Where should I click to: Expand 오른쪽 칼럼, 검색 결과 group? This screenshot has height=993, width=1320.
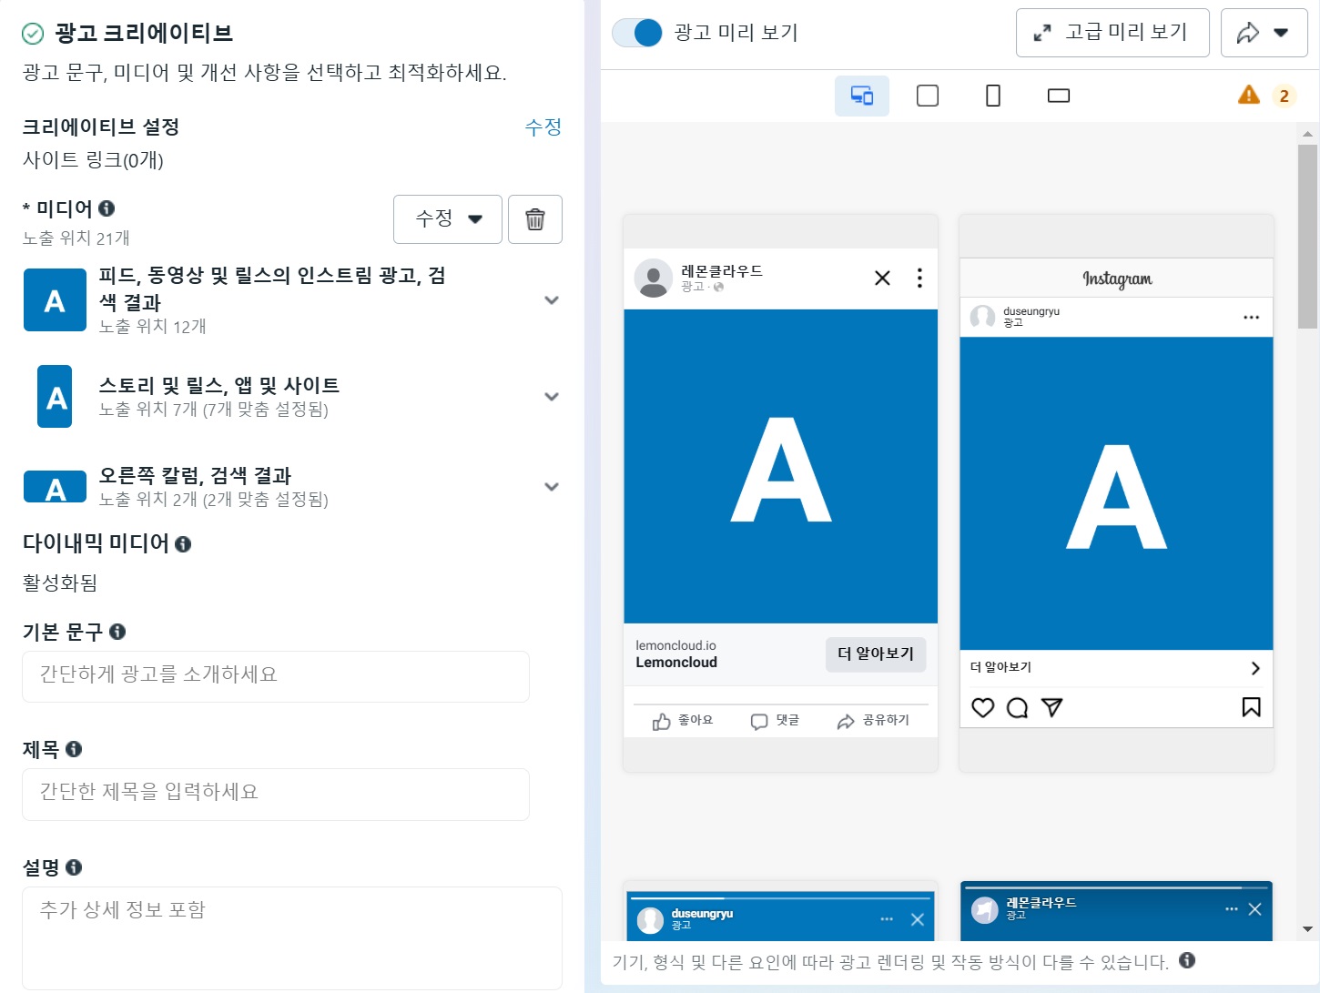click(x=552, y=487)
